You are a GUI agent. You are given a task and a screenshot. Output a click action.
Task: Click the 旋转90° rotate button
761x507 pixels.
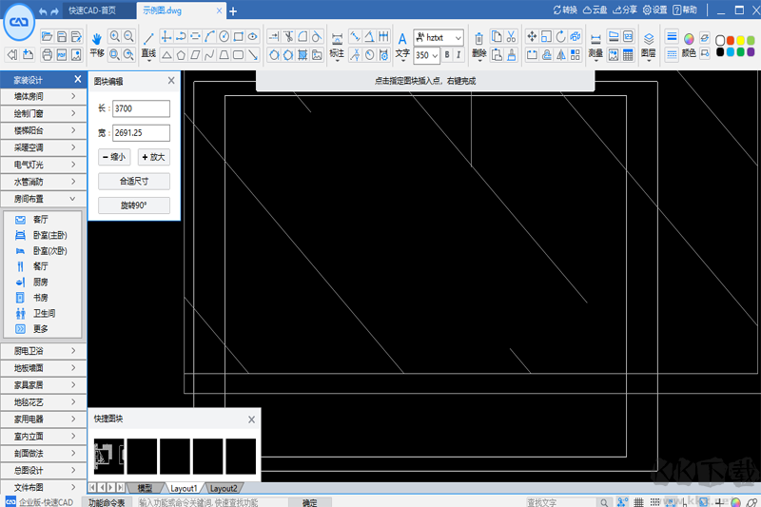(x=134, y=205)
